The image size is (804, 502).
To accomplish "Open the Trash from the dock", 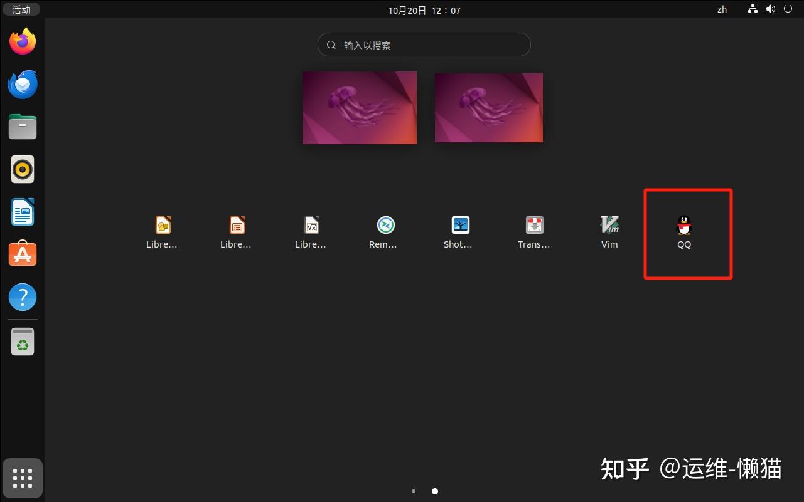I will [23, 342].
